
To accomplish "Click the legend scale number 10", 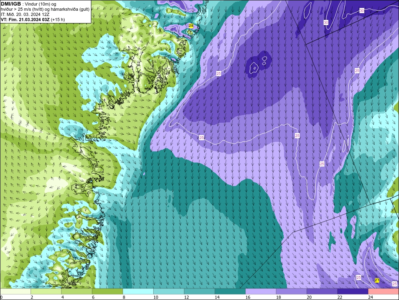I will pos(156,297).
